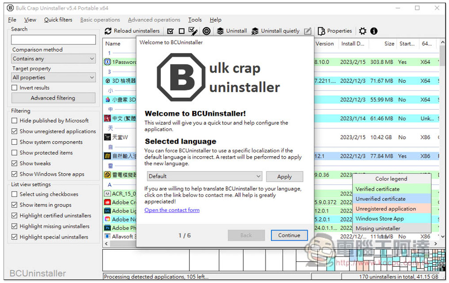
Task: Click the 小畫家 3D app icon
Action: coord(107,100)
